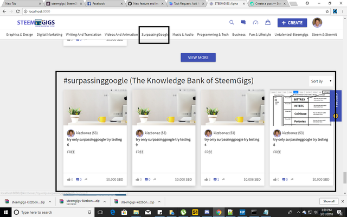Bookmark this page with the star icon
Image resolution: width=347 pixels, height=217 pixels.
click(327, 11)
